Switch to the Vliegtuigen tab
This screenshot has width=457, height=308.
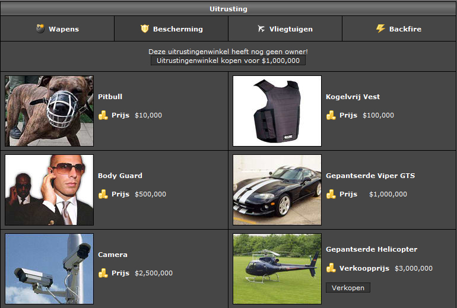point(285,28)
